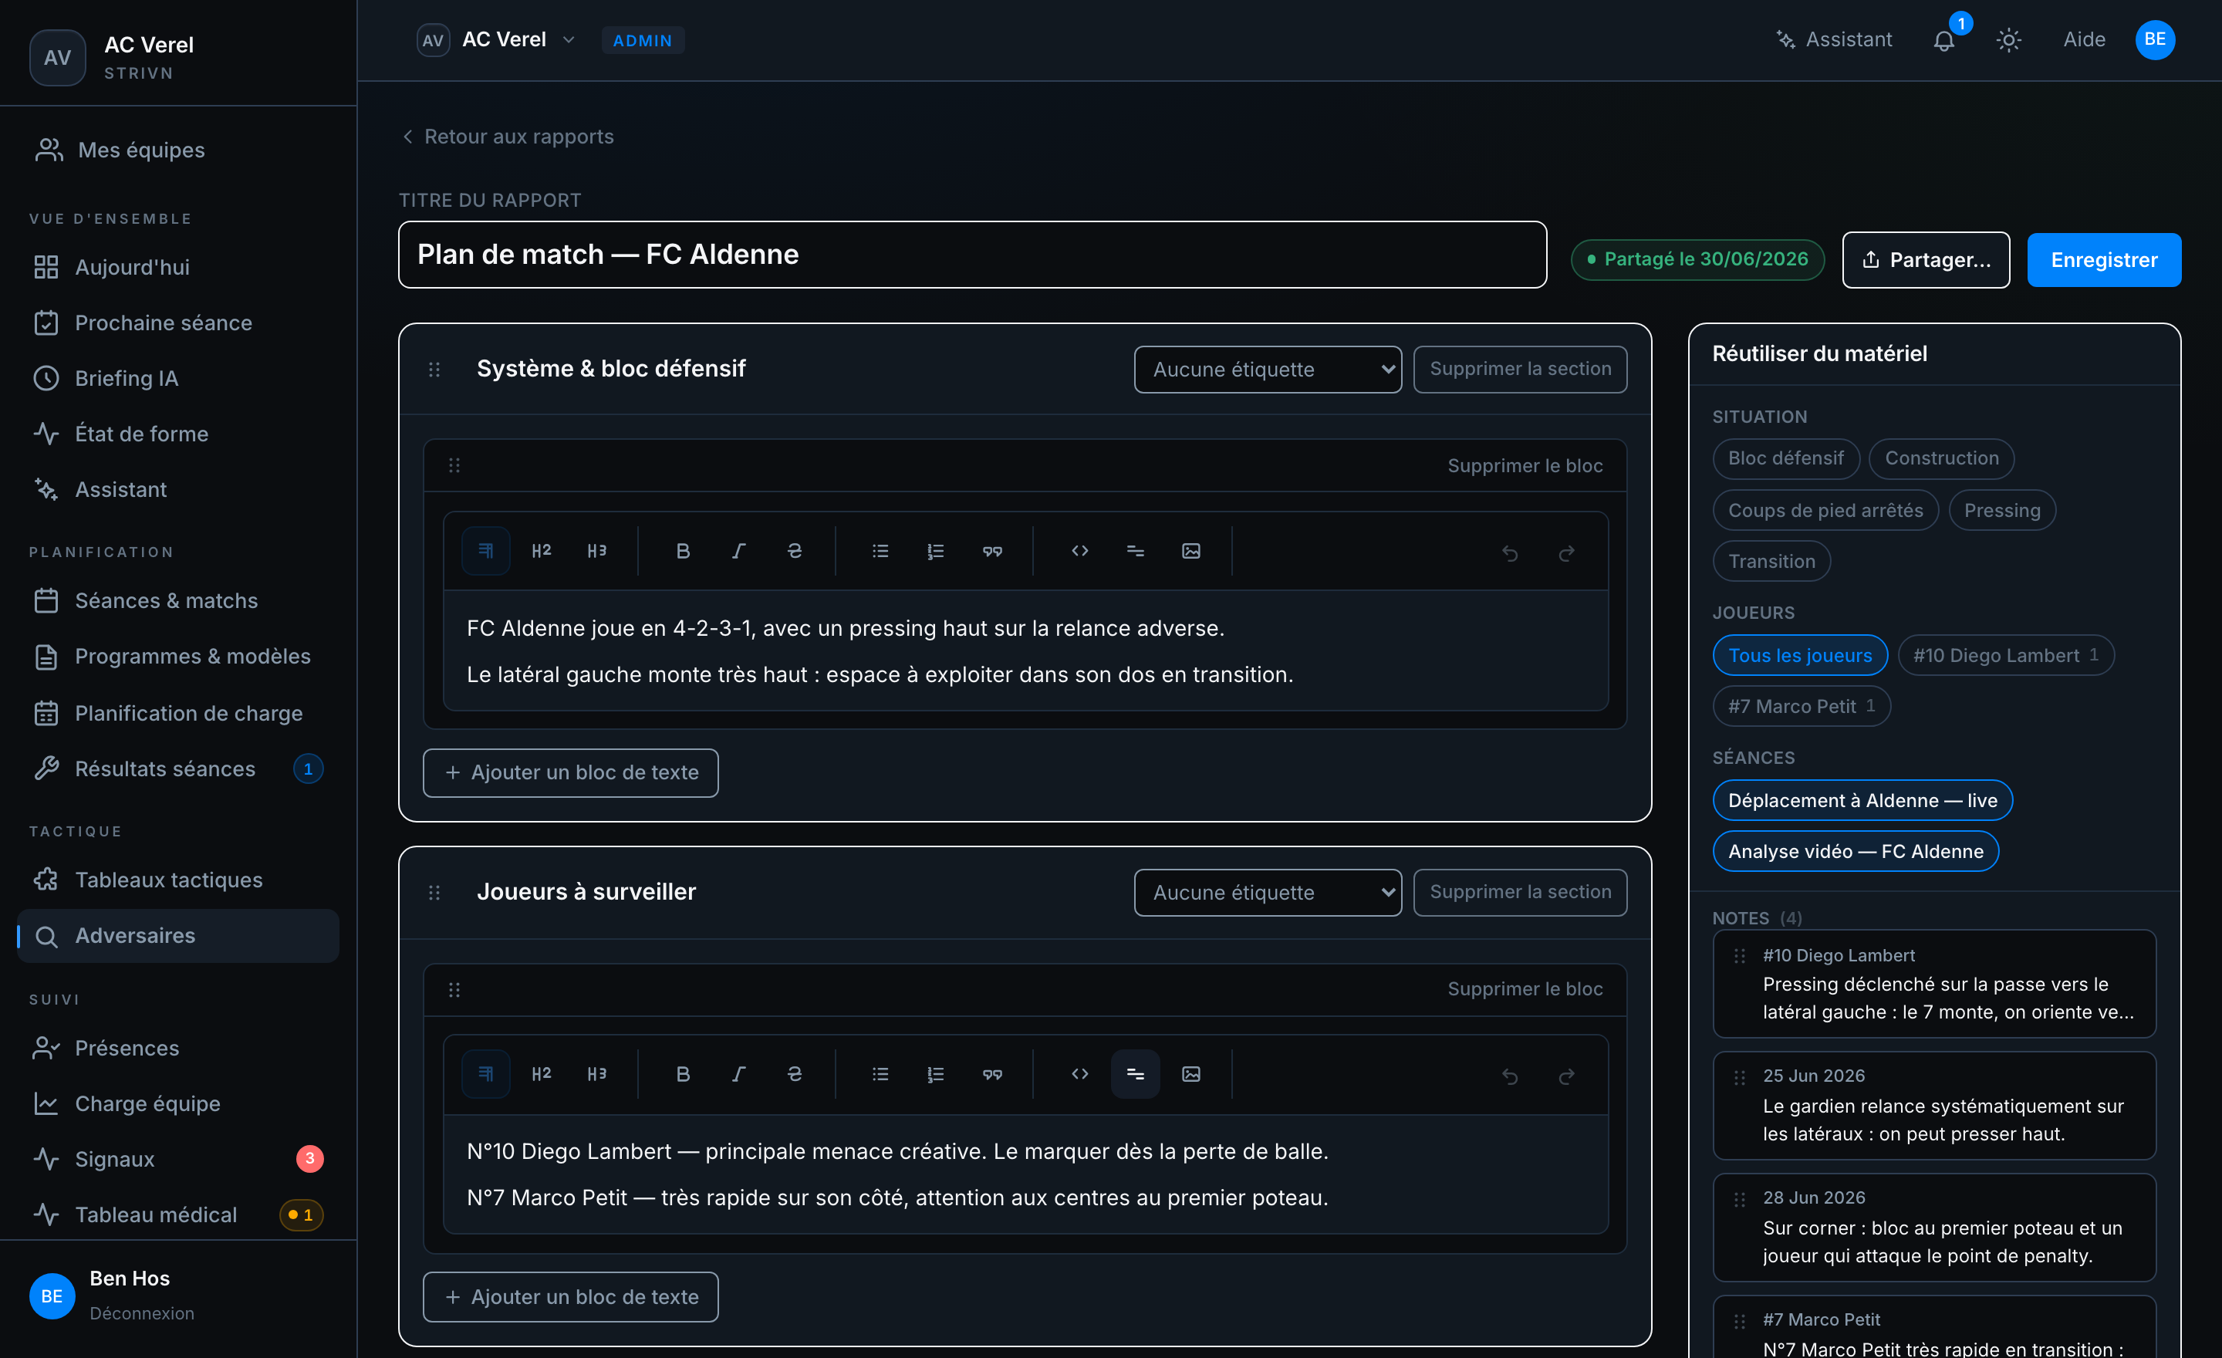Toggle light theme sun icon

click(x=2008, y=39)
